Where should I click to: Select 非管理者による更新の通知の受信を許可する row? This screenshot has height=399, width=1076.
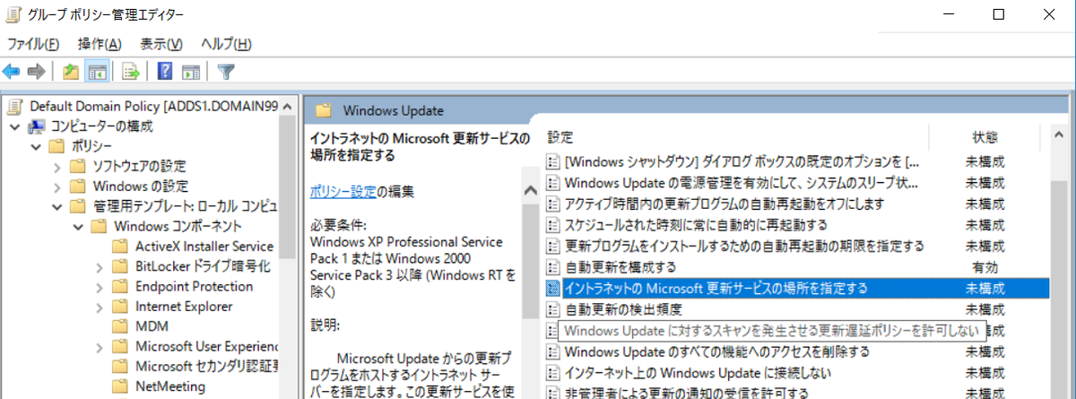point(687,393)
